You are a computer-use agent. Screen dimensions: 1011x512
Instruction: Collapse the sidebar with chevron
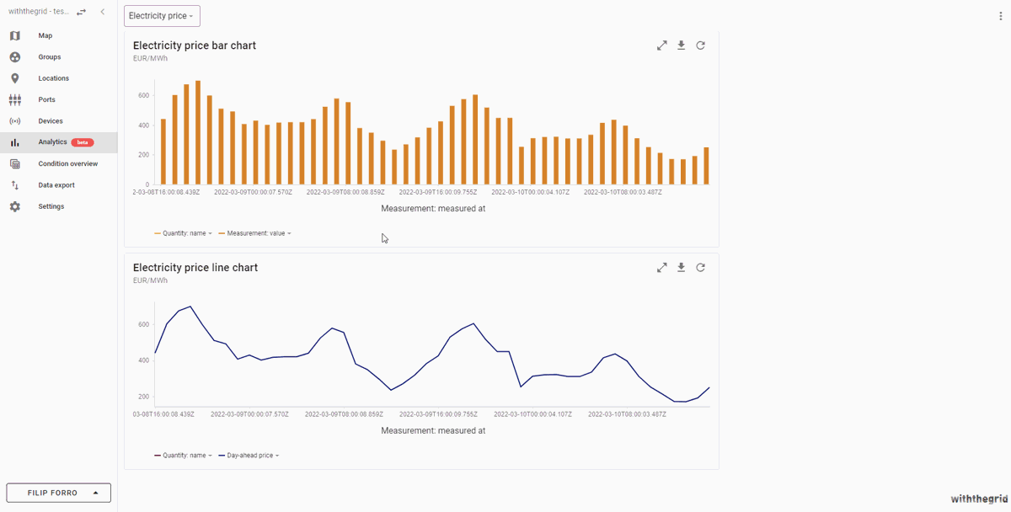103,12
